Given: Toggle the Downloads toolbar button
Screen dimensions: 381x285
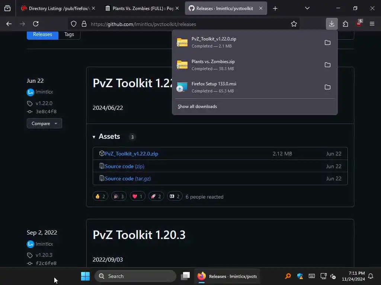Looking at the screenshot, I should [x=332, y=24].
